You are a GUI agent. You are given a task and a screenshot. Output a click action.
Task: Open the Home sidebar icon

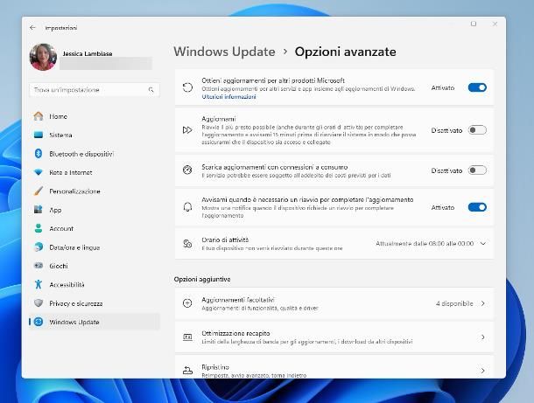pos(39,116)
